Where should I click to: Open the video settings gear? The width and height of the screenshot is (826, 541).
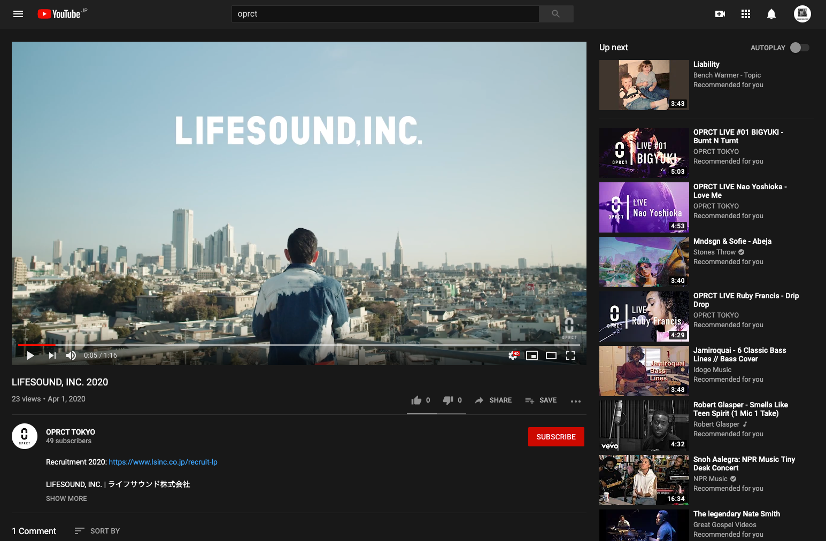tap(513, 355)
